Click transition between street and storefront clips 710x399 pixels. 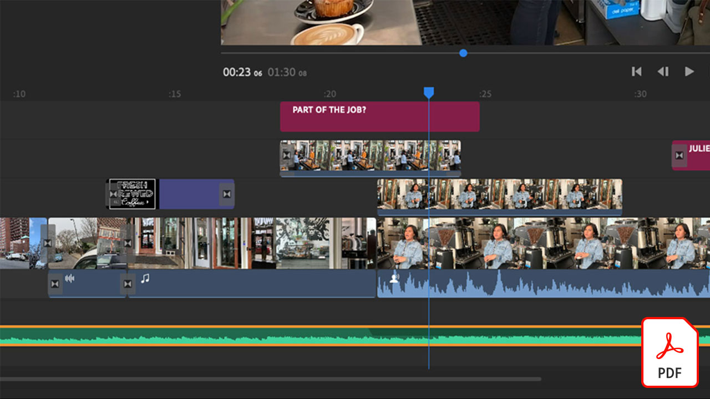pos(128,243)
